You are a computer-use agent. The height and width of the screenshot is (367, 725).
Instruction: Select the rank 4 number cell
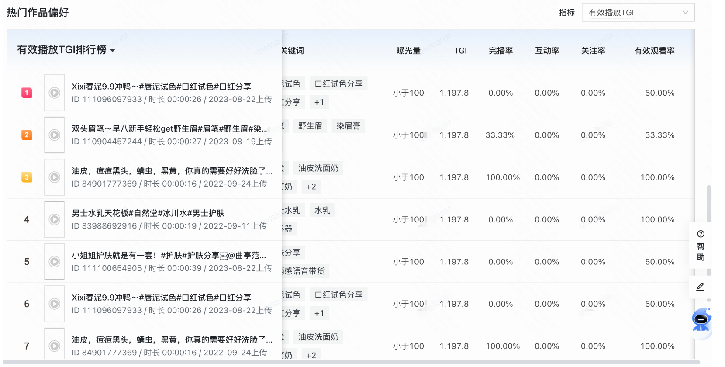pyautogui.click(x=27, y=219)
